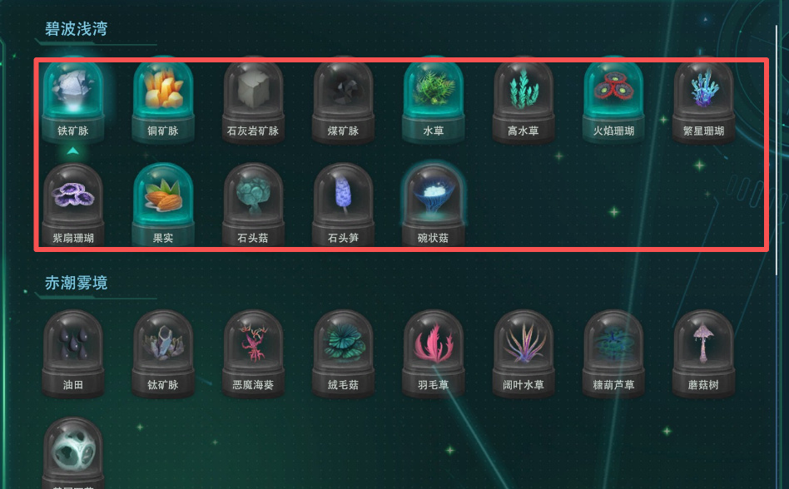This screenshot has width=789, height=489.
Task: Pick the 羽毛草 pink plant jar
Action: tap(434, 353)
